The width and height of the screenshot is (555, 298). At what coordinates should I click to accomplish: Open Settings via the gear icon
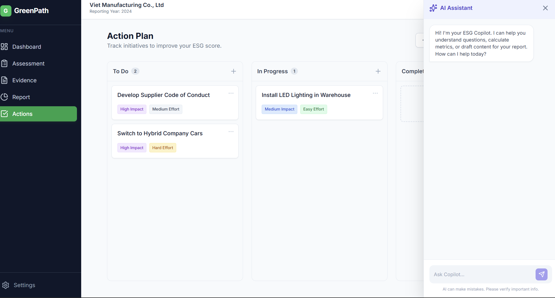point(6,285)
